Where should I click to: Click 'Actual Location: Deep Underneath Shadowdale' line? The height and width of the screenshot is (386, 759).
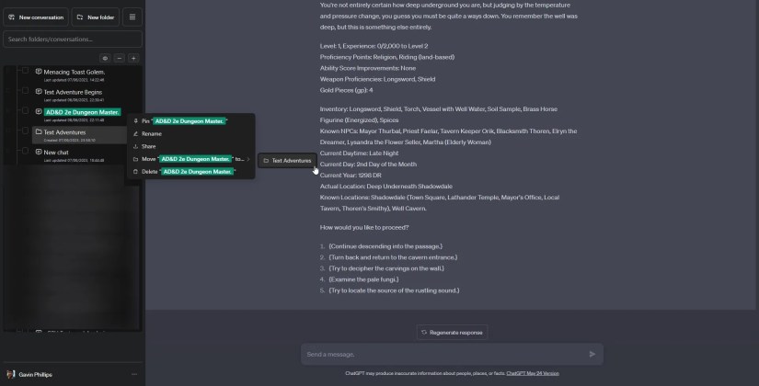click(385, 187)
